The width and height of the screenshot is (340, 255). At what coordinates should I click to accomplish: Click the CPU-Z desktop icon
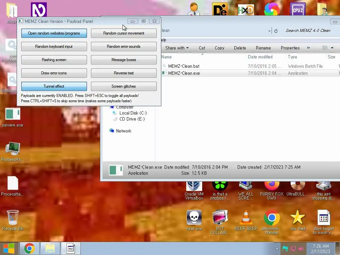pos(298,9)
